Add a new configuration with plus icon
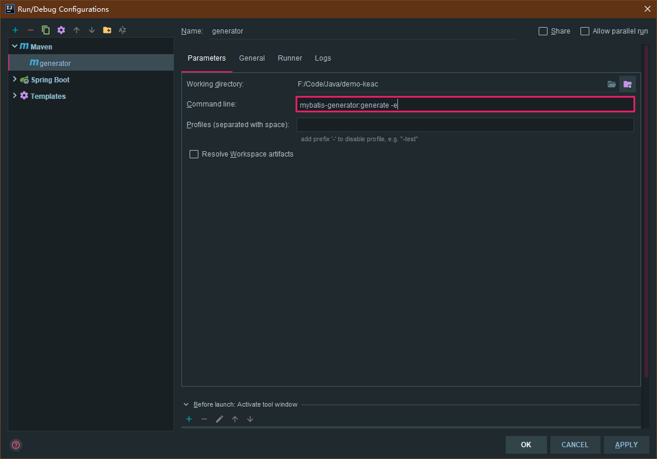 pos(15,30)
